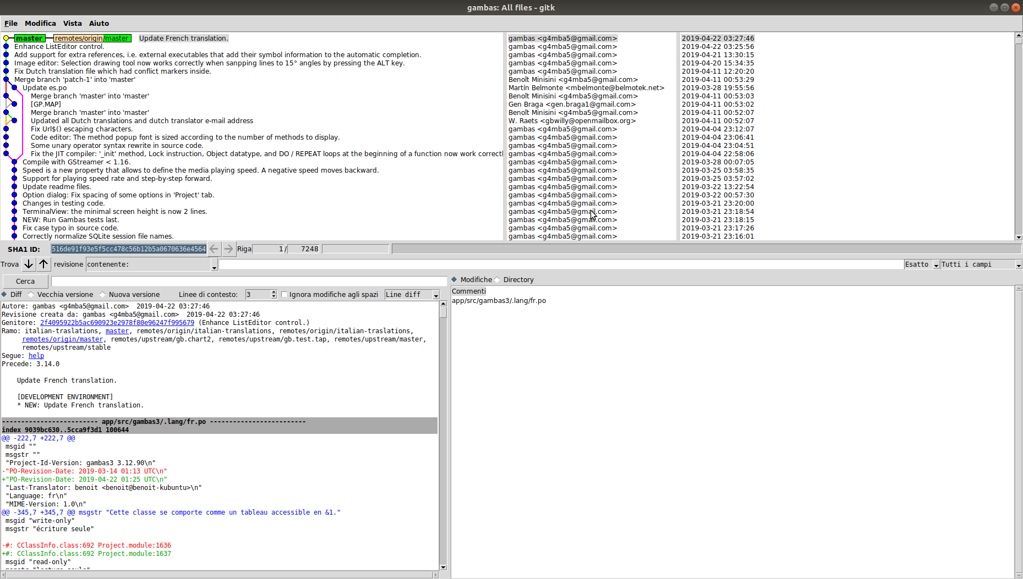Screen dimensions: 1023x579
Task: Click the window minimize button
Action: (x=993, y=8)
